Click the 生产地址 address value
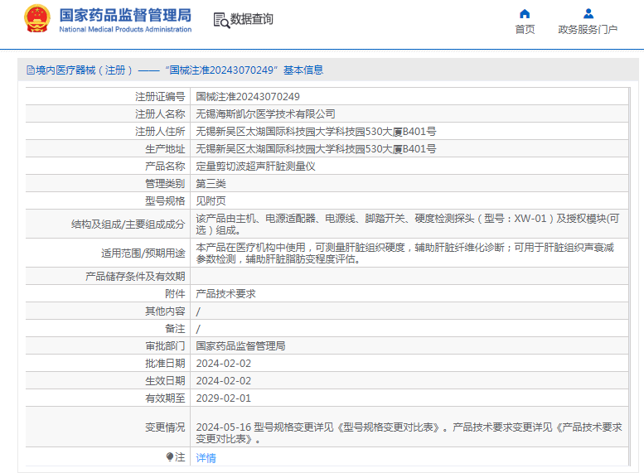644x473 pixels. (316, 149)
